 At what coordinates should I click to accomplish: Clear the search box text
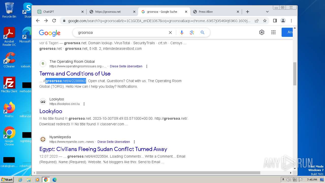[170, 33]
